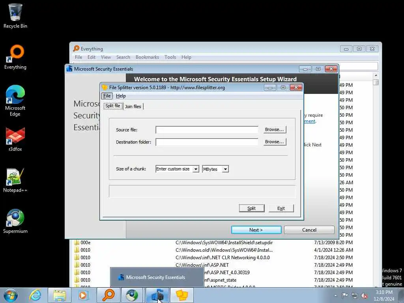Launch Supermium from the desktop

tap(15, 221)
